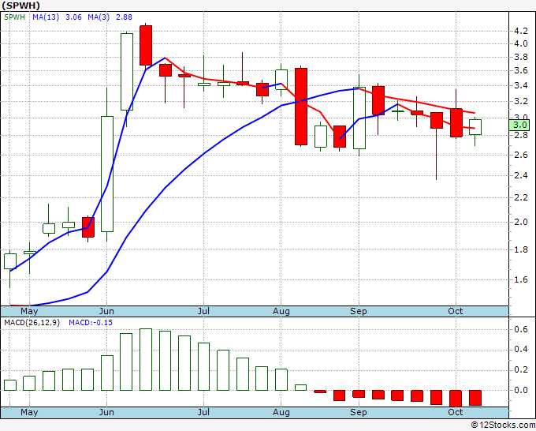Click the 0.6 MACD axis label

(x=520, y=329)
